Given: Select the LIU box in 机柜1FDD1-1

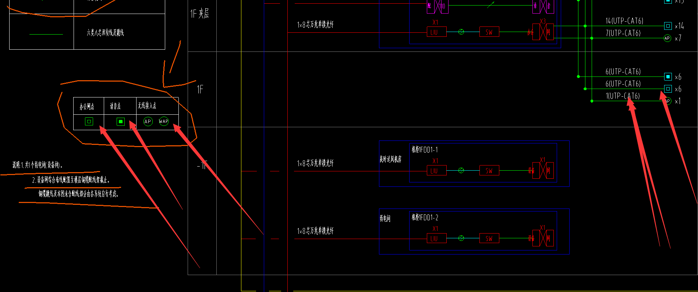Looking at the screenshot, I should point(436,171).
